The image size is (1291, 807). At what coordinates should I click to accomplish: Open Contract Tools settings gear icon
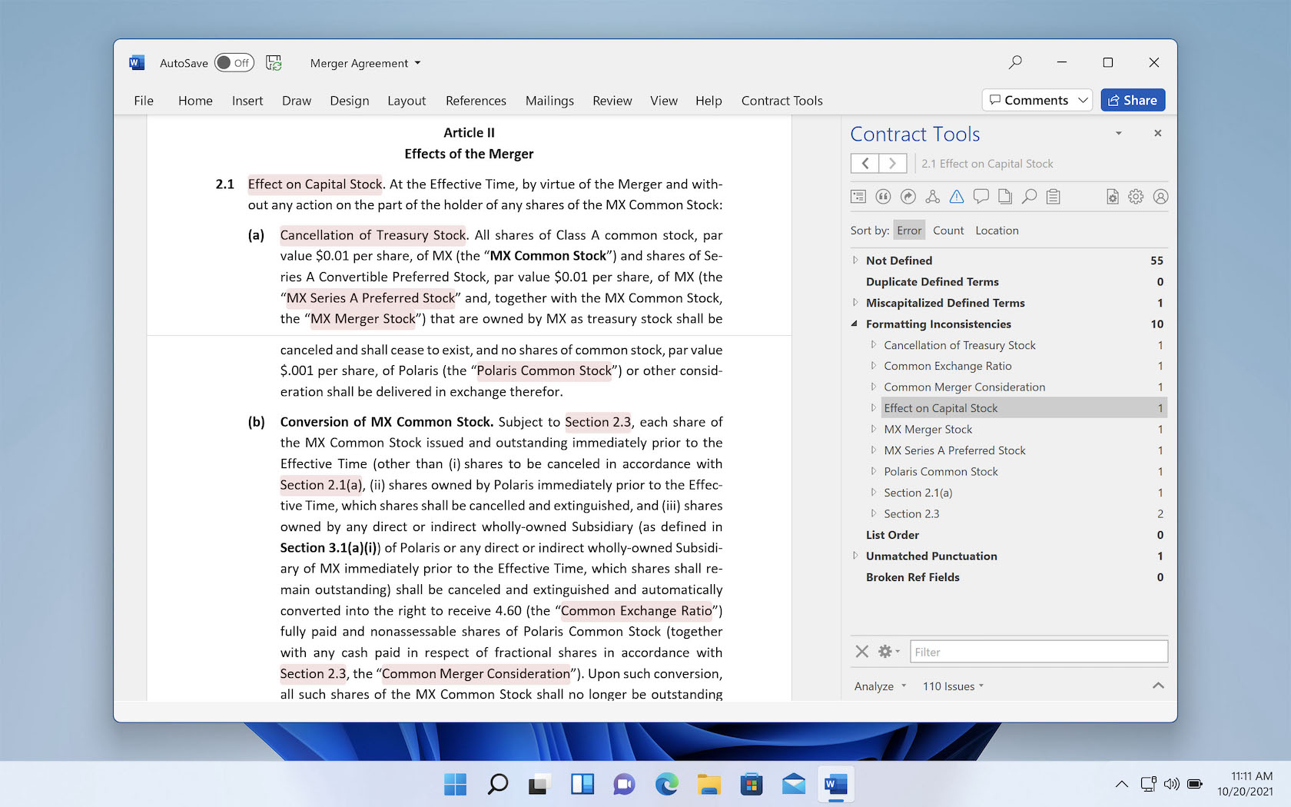[1136, 197]
